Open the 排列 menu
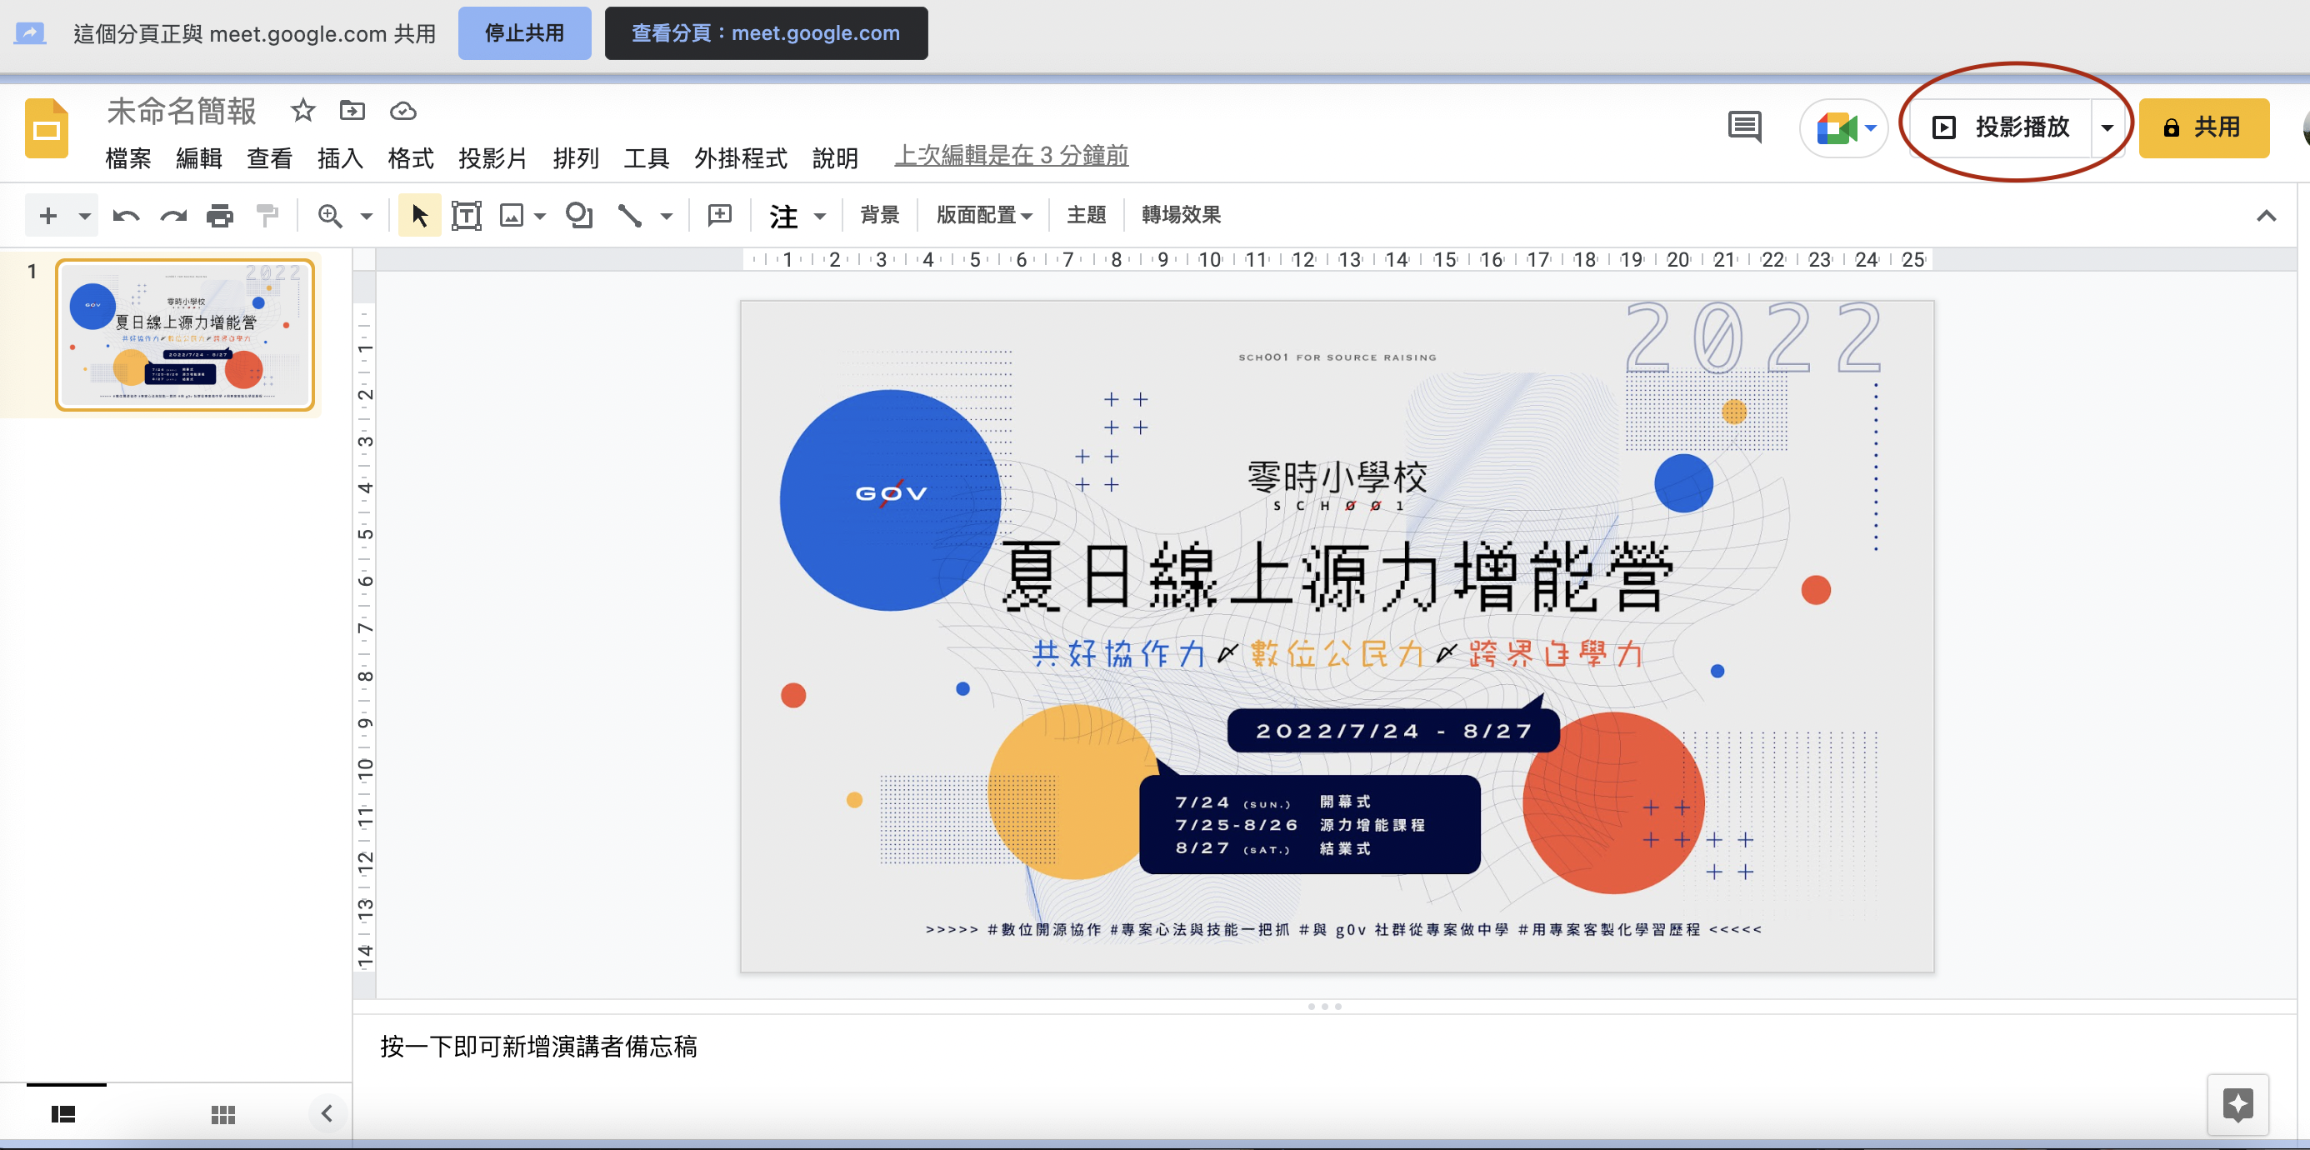Image resolution: width=2310 pixels, height=1150 pixels. coord(576,157)
